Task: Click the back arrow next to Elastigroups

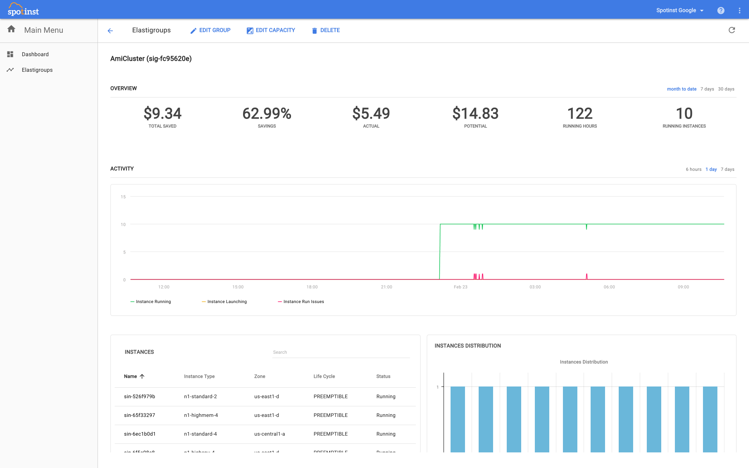Action: (x=110, y=31)
